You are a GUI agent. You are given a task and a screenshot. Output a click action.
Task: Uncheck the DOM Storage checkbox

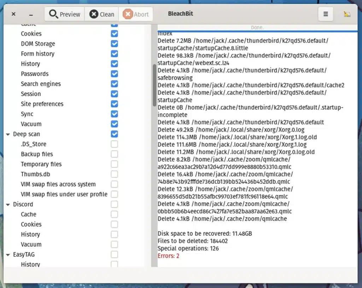114,43
